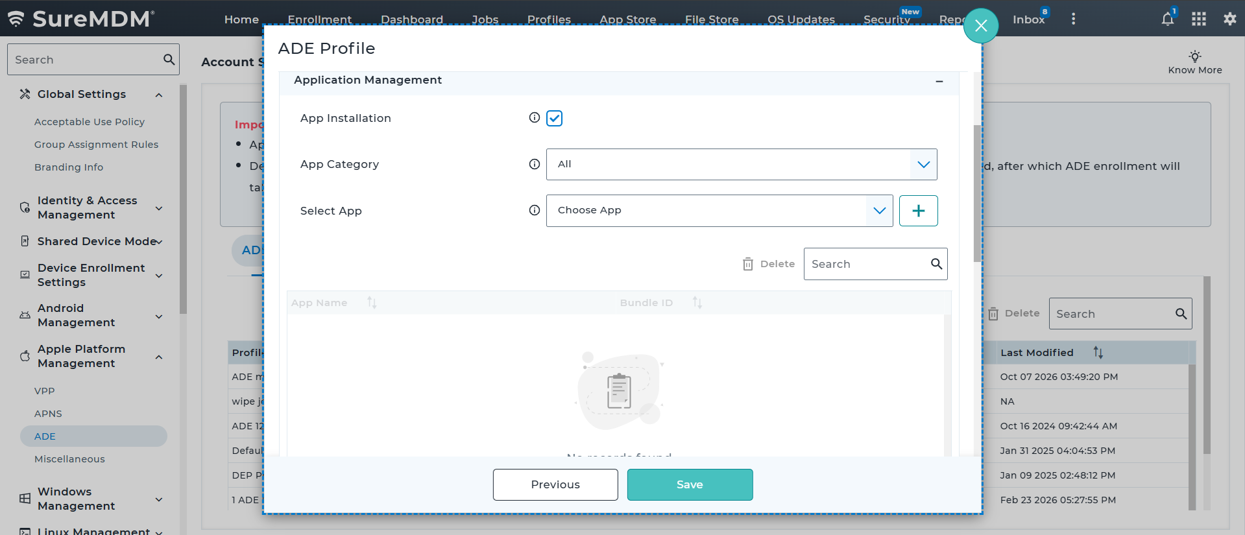Collapse the Application Management section
The image size is (1245, 535).
[x=939, y=81]
